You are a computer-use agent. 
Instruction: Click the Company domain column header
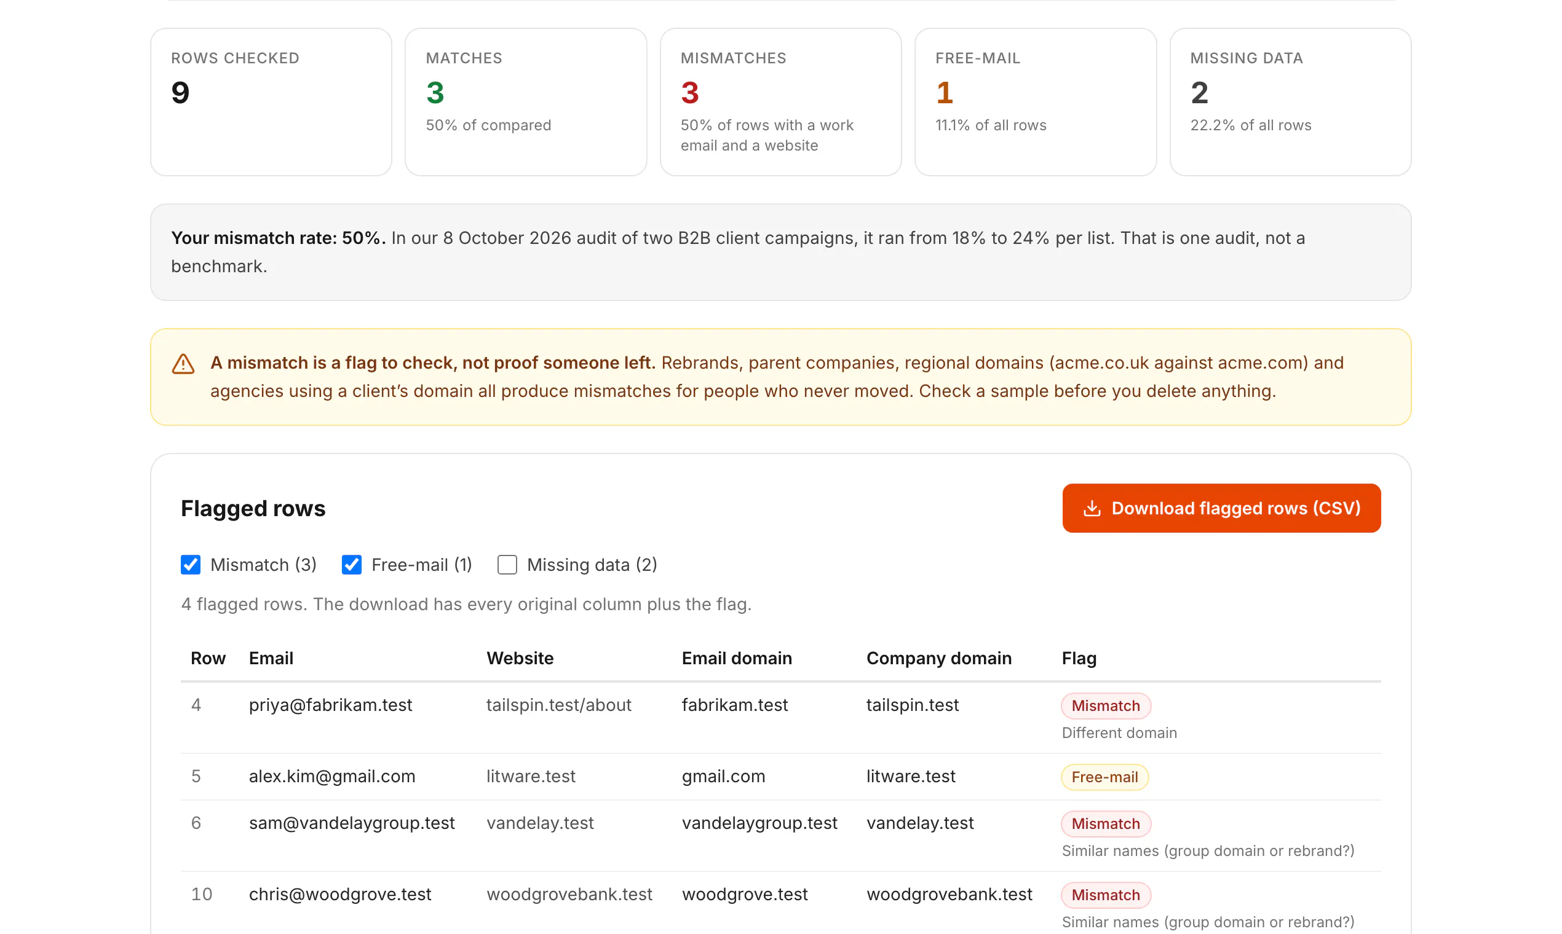point(938,658)
